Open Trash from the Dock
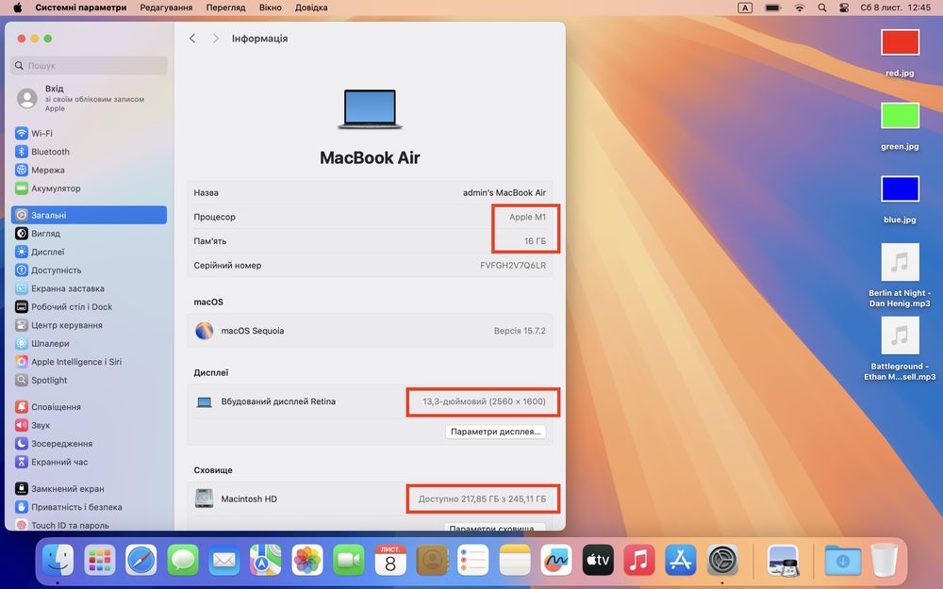Viewport: 943px width, 589px height. point(885,560)
